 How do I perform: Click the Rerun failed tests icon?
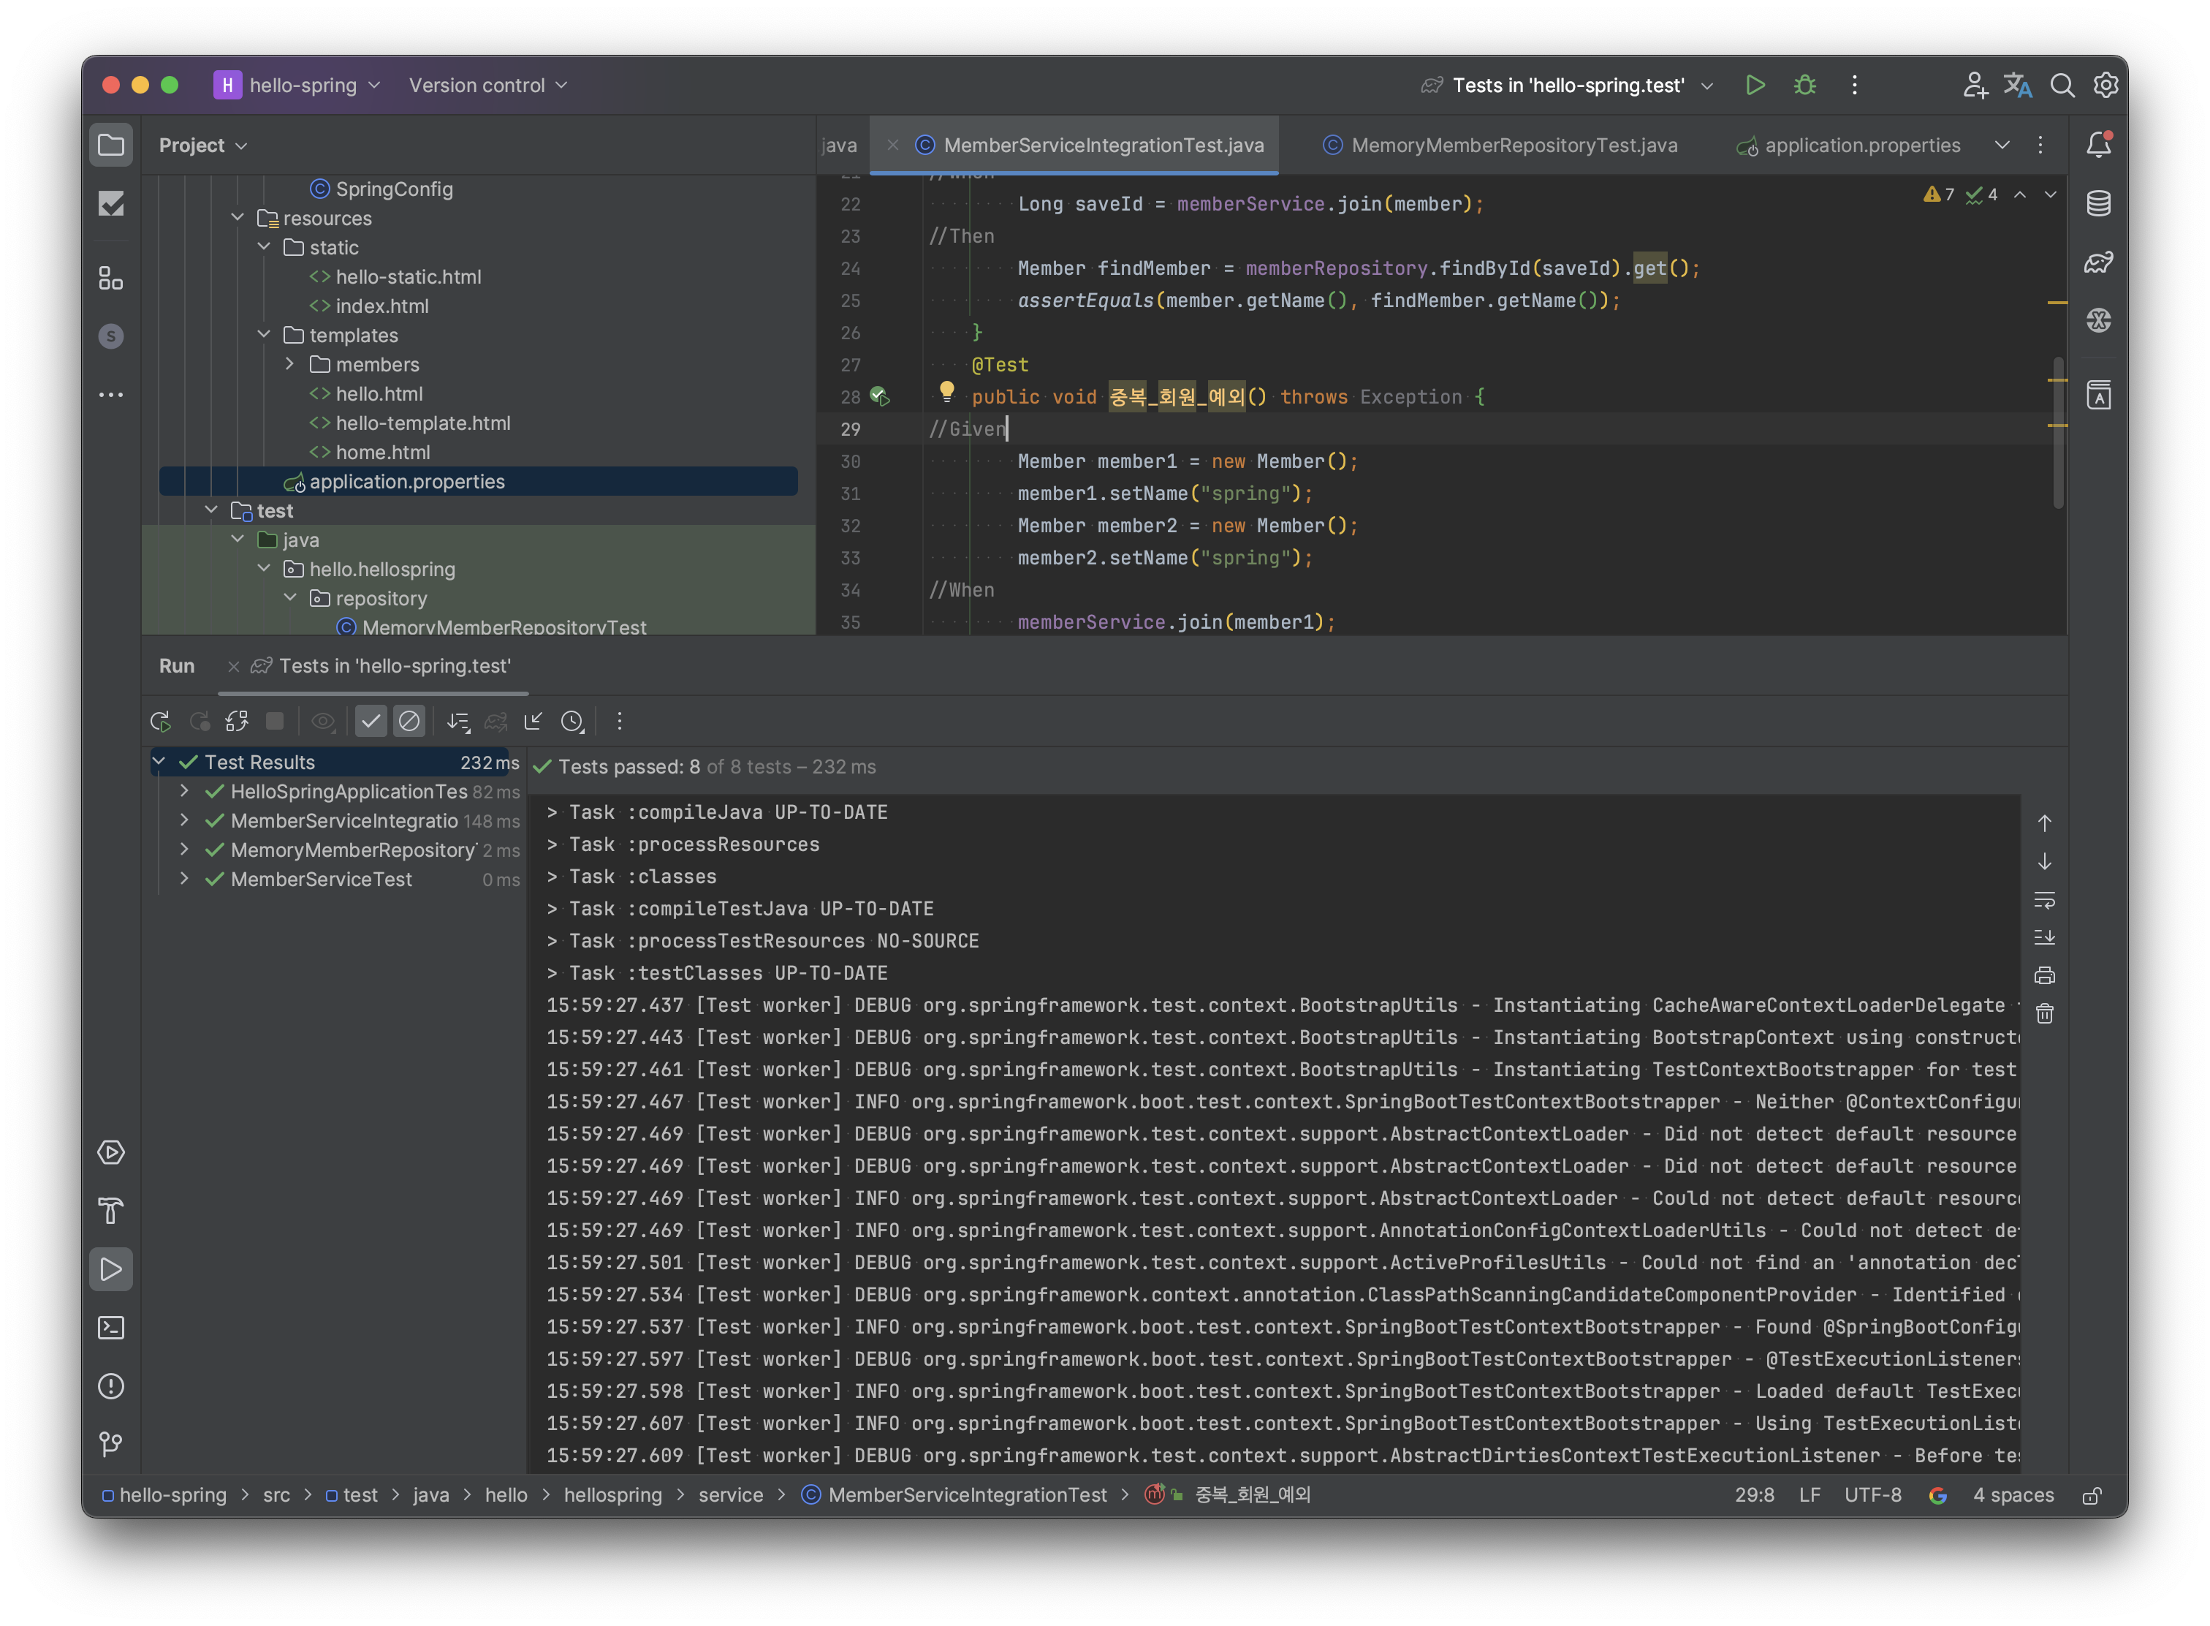(200, 722)
